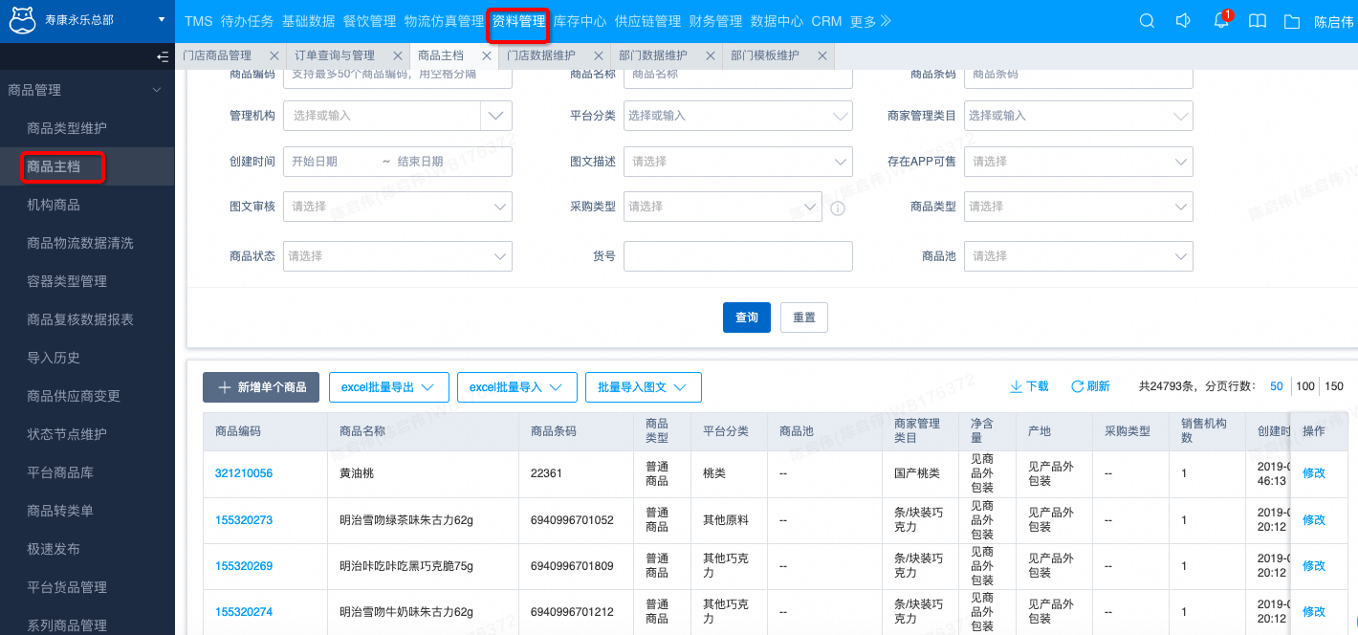Open 资料管理 top menu

(518, 21)
